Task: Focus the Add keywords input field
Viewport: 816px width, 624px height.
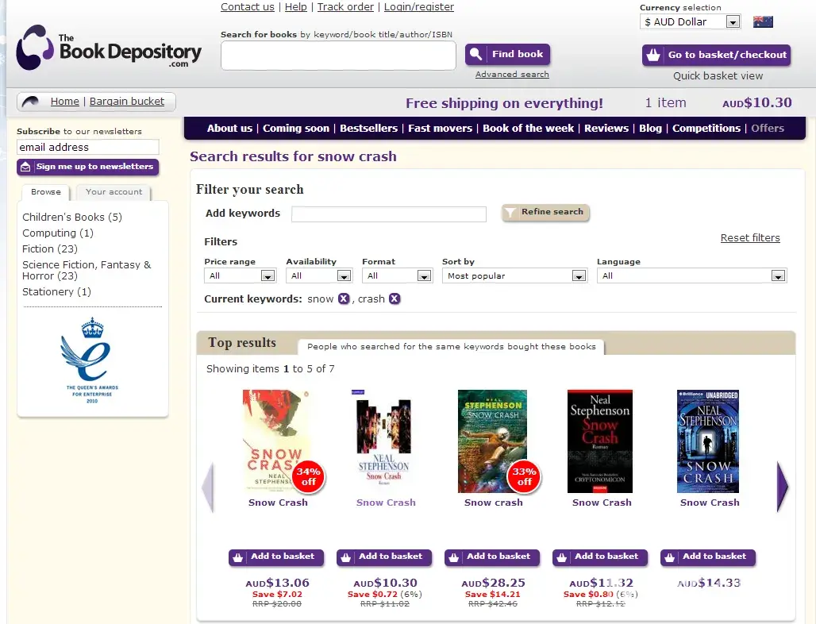Action: (x=389, y=214)
